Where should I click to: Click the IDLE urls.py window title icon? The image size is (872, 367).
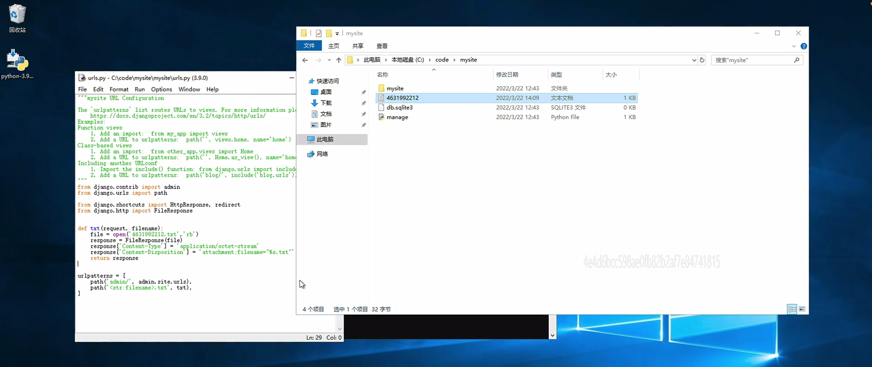(82, 78)
